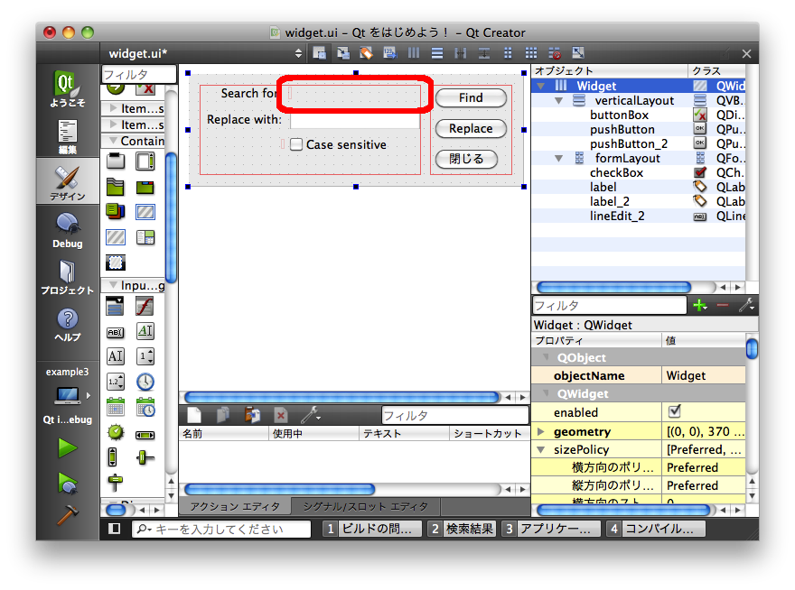
Task: Toggle the enabled property checkbox
Action: click(x=674, y=412)
